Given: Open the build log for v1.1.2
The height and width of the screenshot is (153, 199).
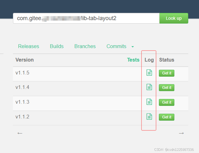Looking at the screenshot, I should coord(149,117).
